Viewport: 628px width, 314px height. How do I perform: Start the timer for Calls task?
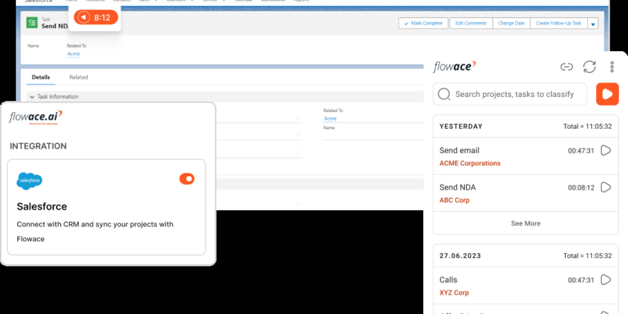[605, 279]
